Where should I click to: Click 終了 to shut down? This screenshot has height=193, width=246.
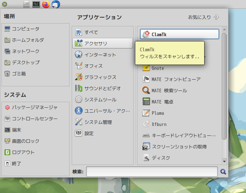click(x=35, y=164)
